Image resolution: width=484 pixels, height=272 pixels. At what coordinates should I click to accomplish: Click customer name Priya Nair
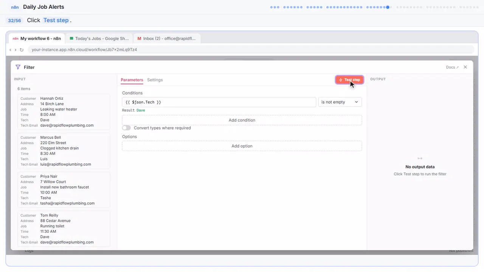coord(49,176)
